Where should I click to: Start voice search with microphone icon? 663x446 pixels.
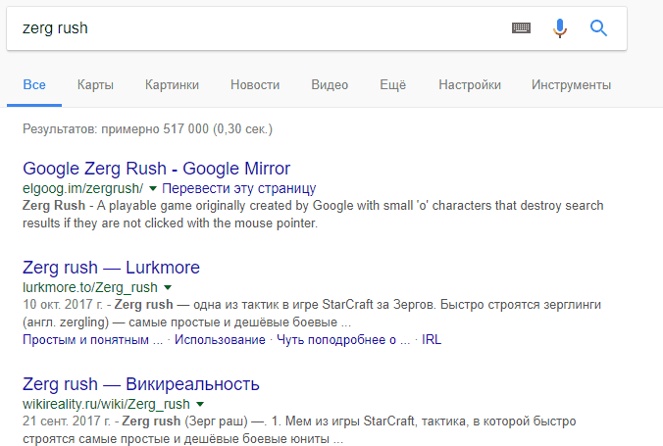(560, 28)
